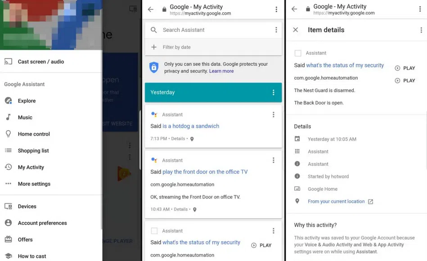Open options menu beside Search Assistant

tap(276, 30)
